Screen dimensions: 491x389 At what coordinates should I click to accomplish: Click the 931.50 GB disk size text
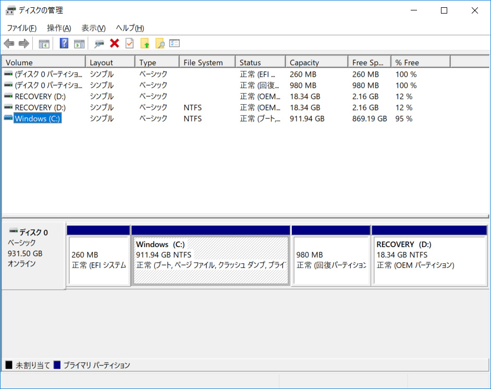(x=25, y=253)
